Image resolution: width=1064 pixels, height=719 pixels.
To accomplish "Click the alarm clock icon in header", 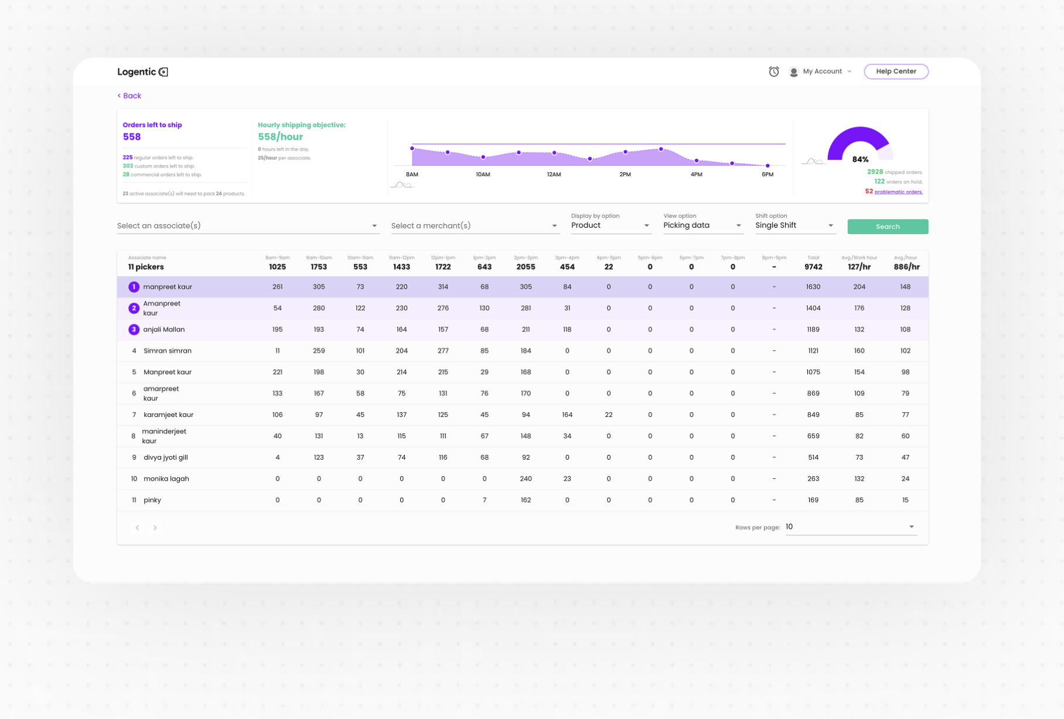I will [x=773, y=71].
